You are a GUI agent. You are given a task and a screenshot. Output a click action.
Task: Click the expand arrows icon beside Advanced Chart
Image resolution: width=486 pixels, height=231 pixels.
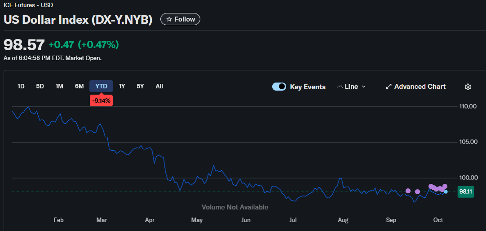tap(389, 87)
